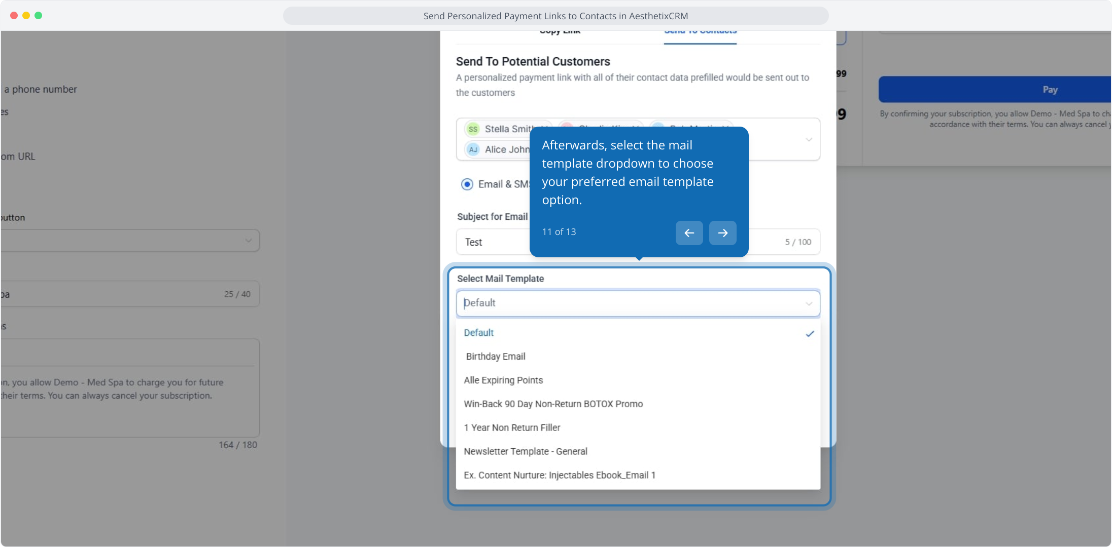The image size is (1112, 547).
Task: Click the previous step arrow in tooltip
Action: (x=689, y=233)
